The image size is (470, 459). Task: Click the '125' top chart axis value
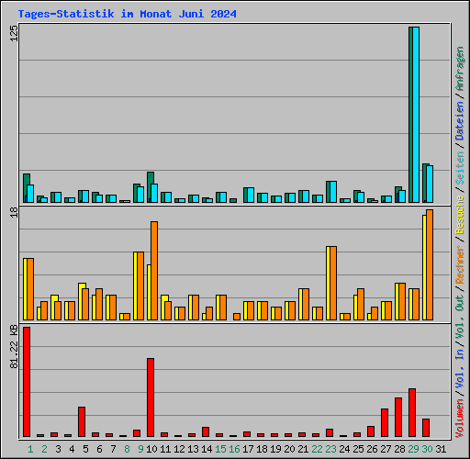click(14, 33)
